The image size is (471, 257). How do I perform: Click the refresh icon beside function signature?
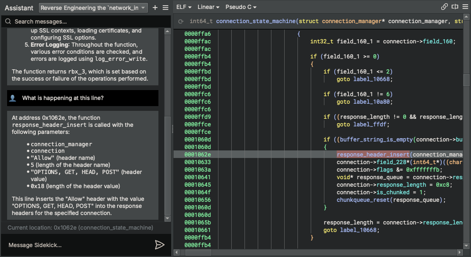tap(181, 21)
